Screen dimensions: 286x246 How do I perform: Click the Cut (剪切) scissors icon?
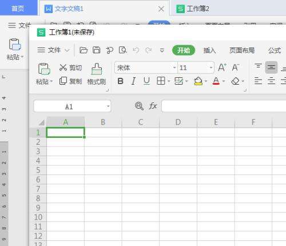[63, 68]
